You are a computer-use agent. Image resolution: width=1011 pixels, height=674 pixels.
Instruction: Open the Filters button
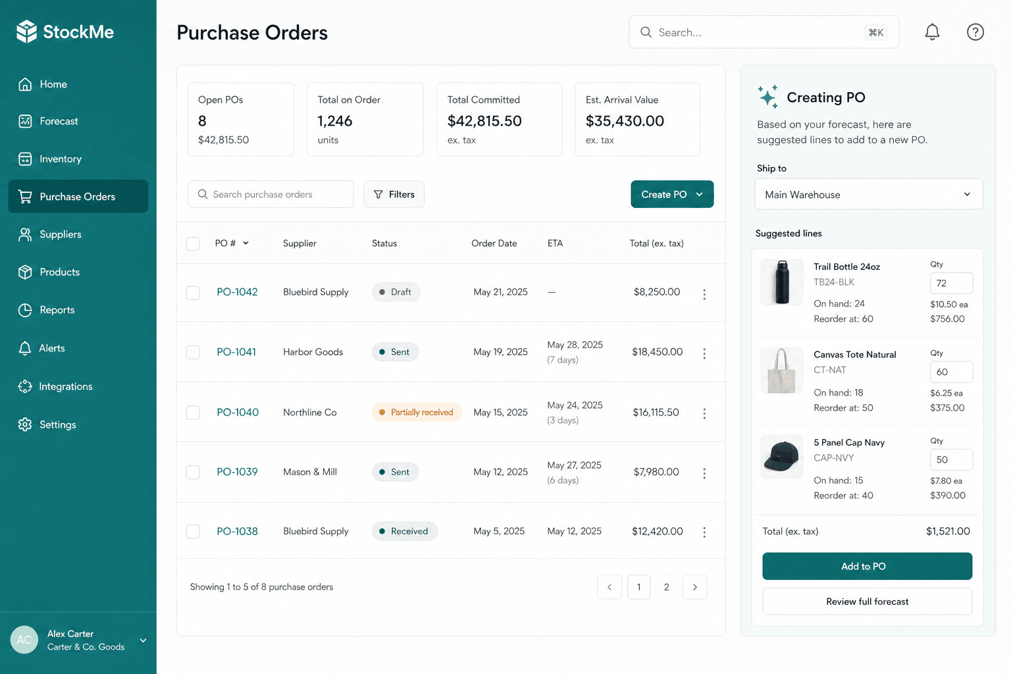[x=394, y=194]
